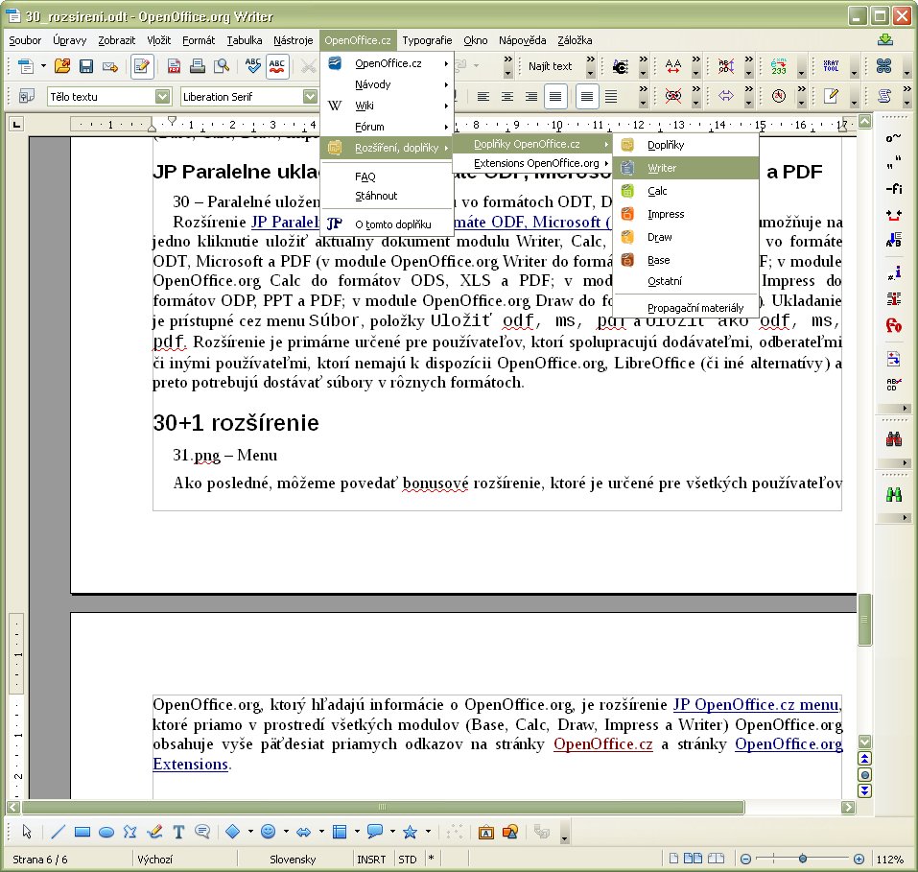Expand Symbol Shapes dropdown arrow
918x872 pixels.
286,832
